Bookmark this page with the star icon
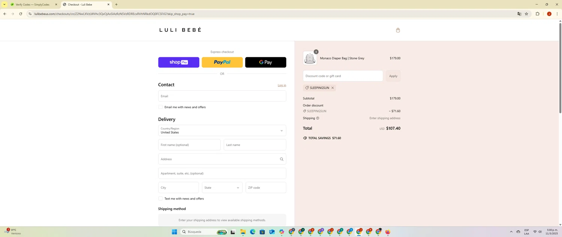 coord(526,14)
